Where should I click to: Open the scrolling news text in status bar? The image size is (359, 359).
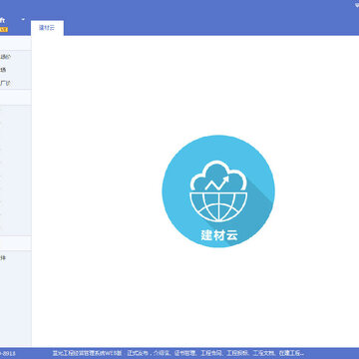(178, 353)
